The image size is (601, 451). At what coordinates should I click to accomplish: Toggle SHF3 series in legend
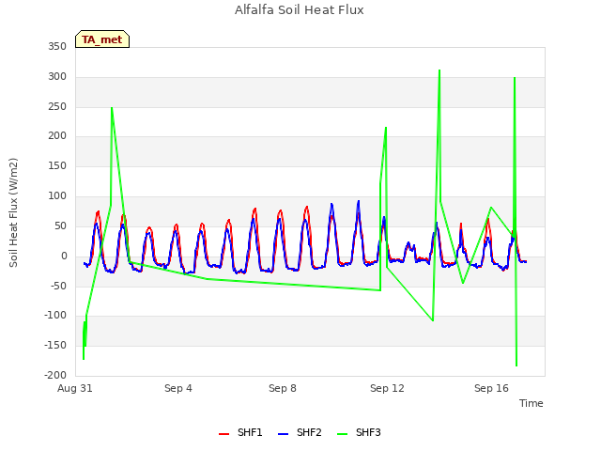359,432
